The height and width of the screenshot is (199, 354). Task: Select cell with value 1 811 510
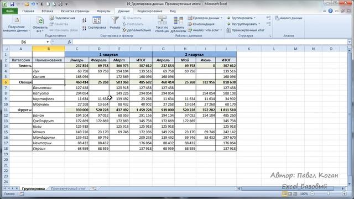tap(226, 110)
